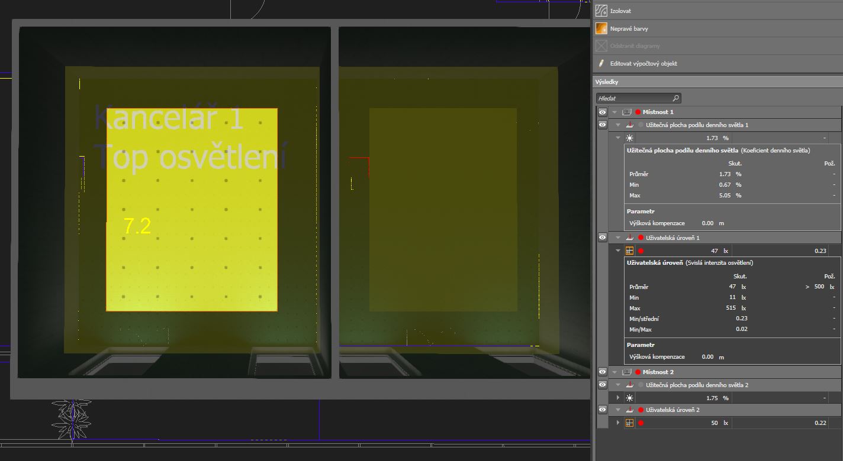
Task: Click the Výsledky panel header
Action: pos(717,82)
